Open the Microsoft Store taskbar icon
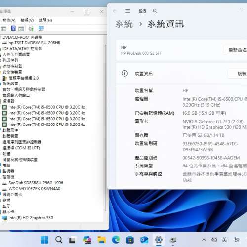This screenshot has height=247, width=247. coord(130,240)
